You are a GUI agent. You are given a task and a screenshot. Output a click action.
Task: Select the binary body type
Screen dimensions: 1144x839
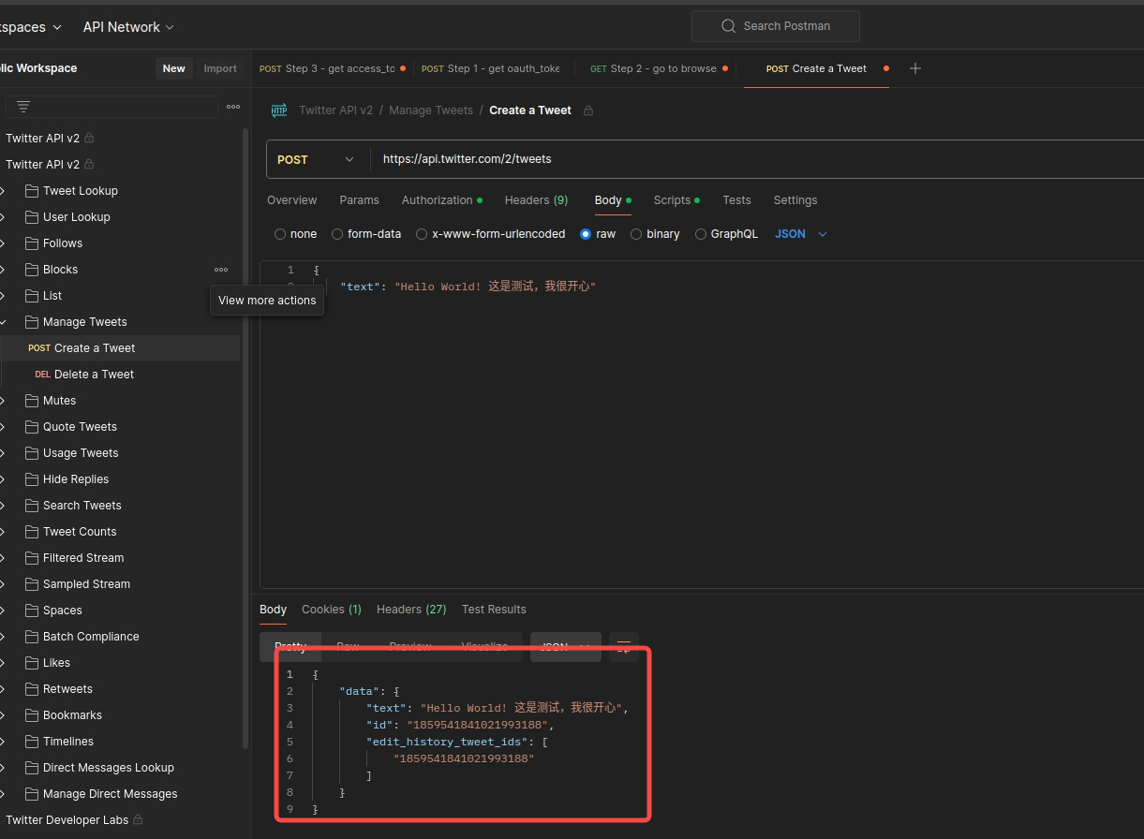tap(636, 234)
